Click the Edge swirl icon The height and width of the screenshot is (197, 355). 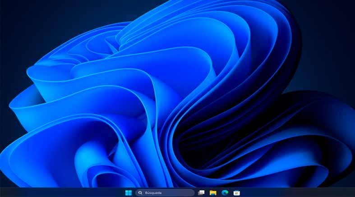pyautogui.click(x=225, y=192)
